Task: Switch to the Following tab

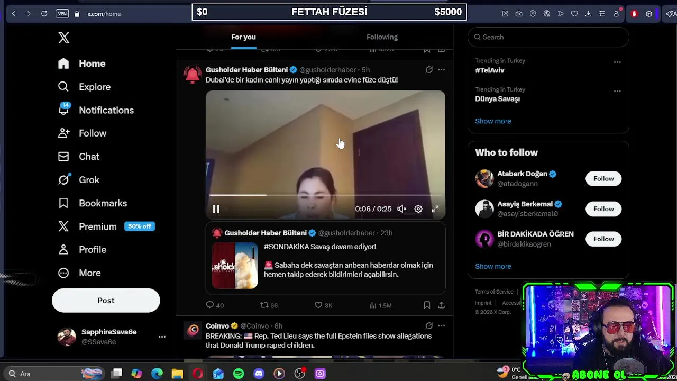Action: [382, 37]
